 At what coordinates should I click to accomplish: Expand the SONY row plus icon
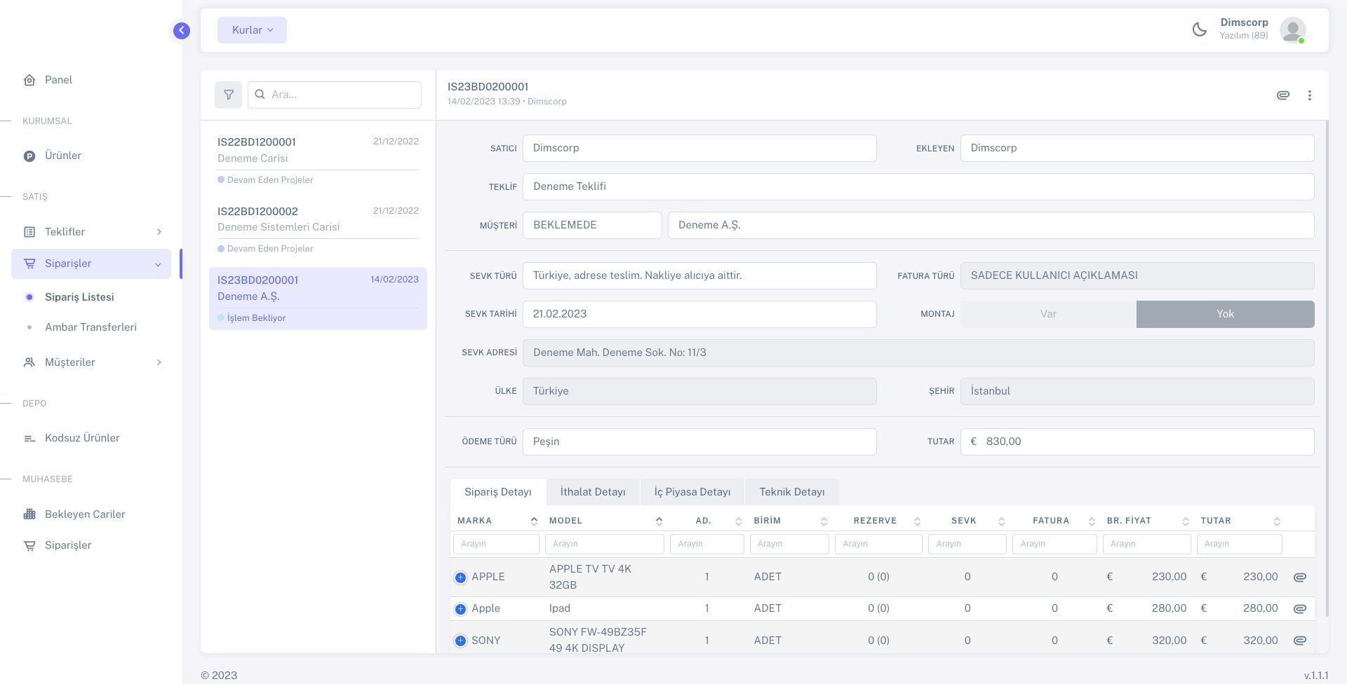460,641
